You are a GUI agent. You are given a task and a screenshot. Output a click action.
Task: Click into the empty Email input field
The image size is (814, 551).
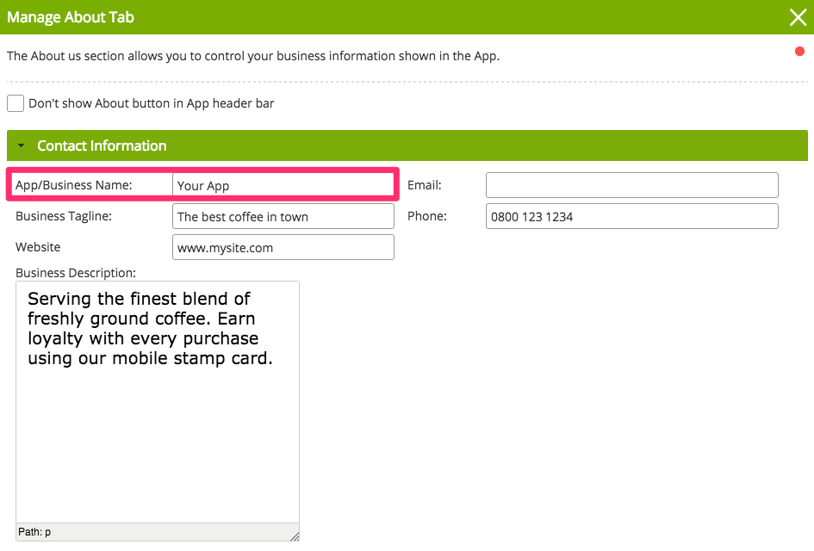631,185
